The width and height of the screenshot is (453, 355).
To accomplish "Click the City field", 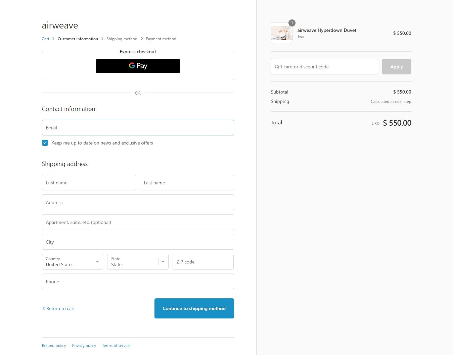I will click(138, 242).
